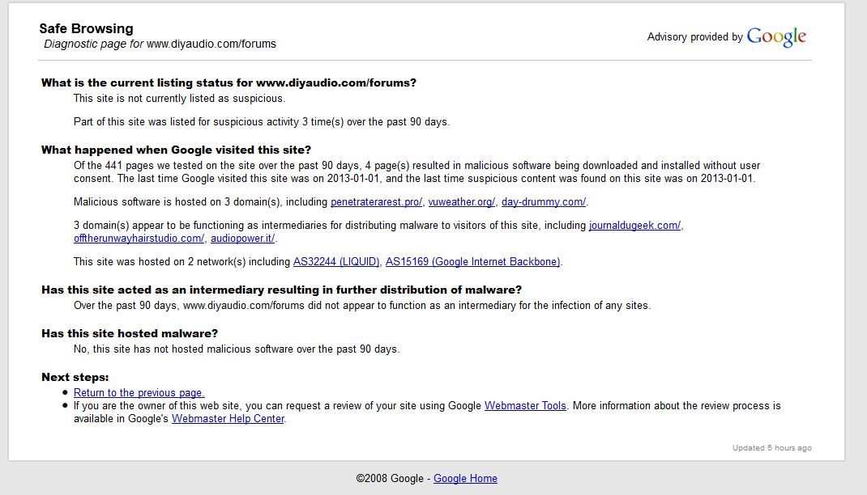Click Return to the previous page
This screenshot has width=867, height=495.
tap(139, 392)
